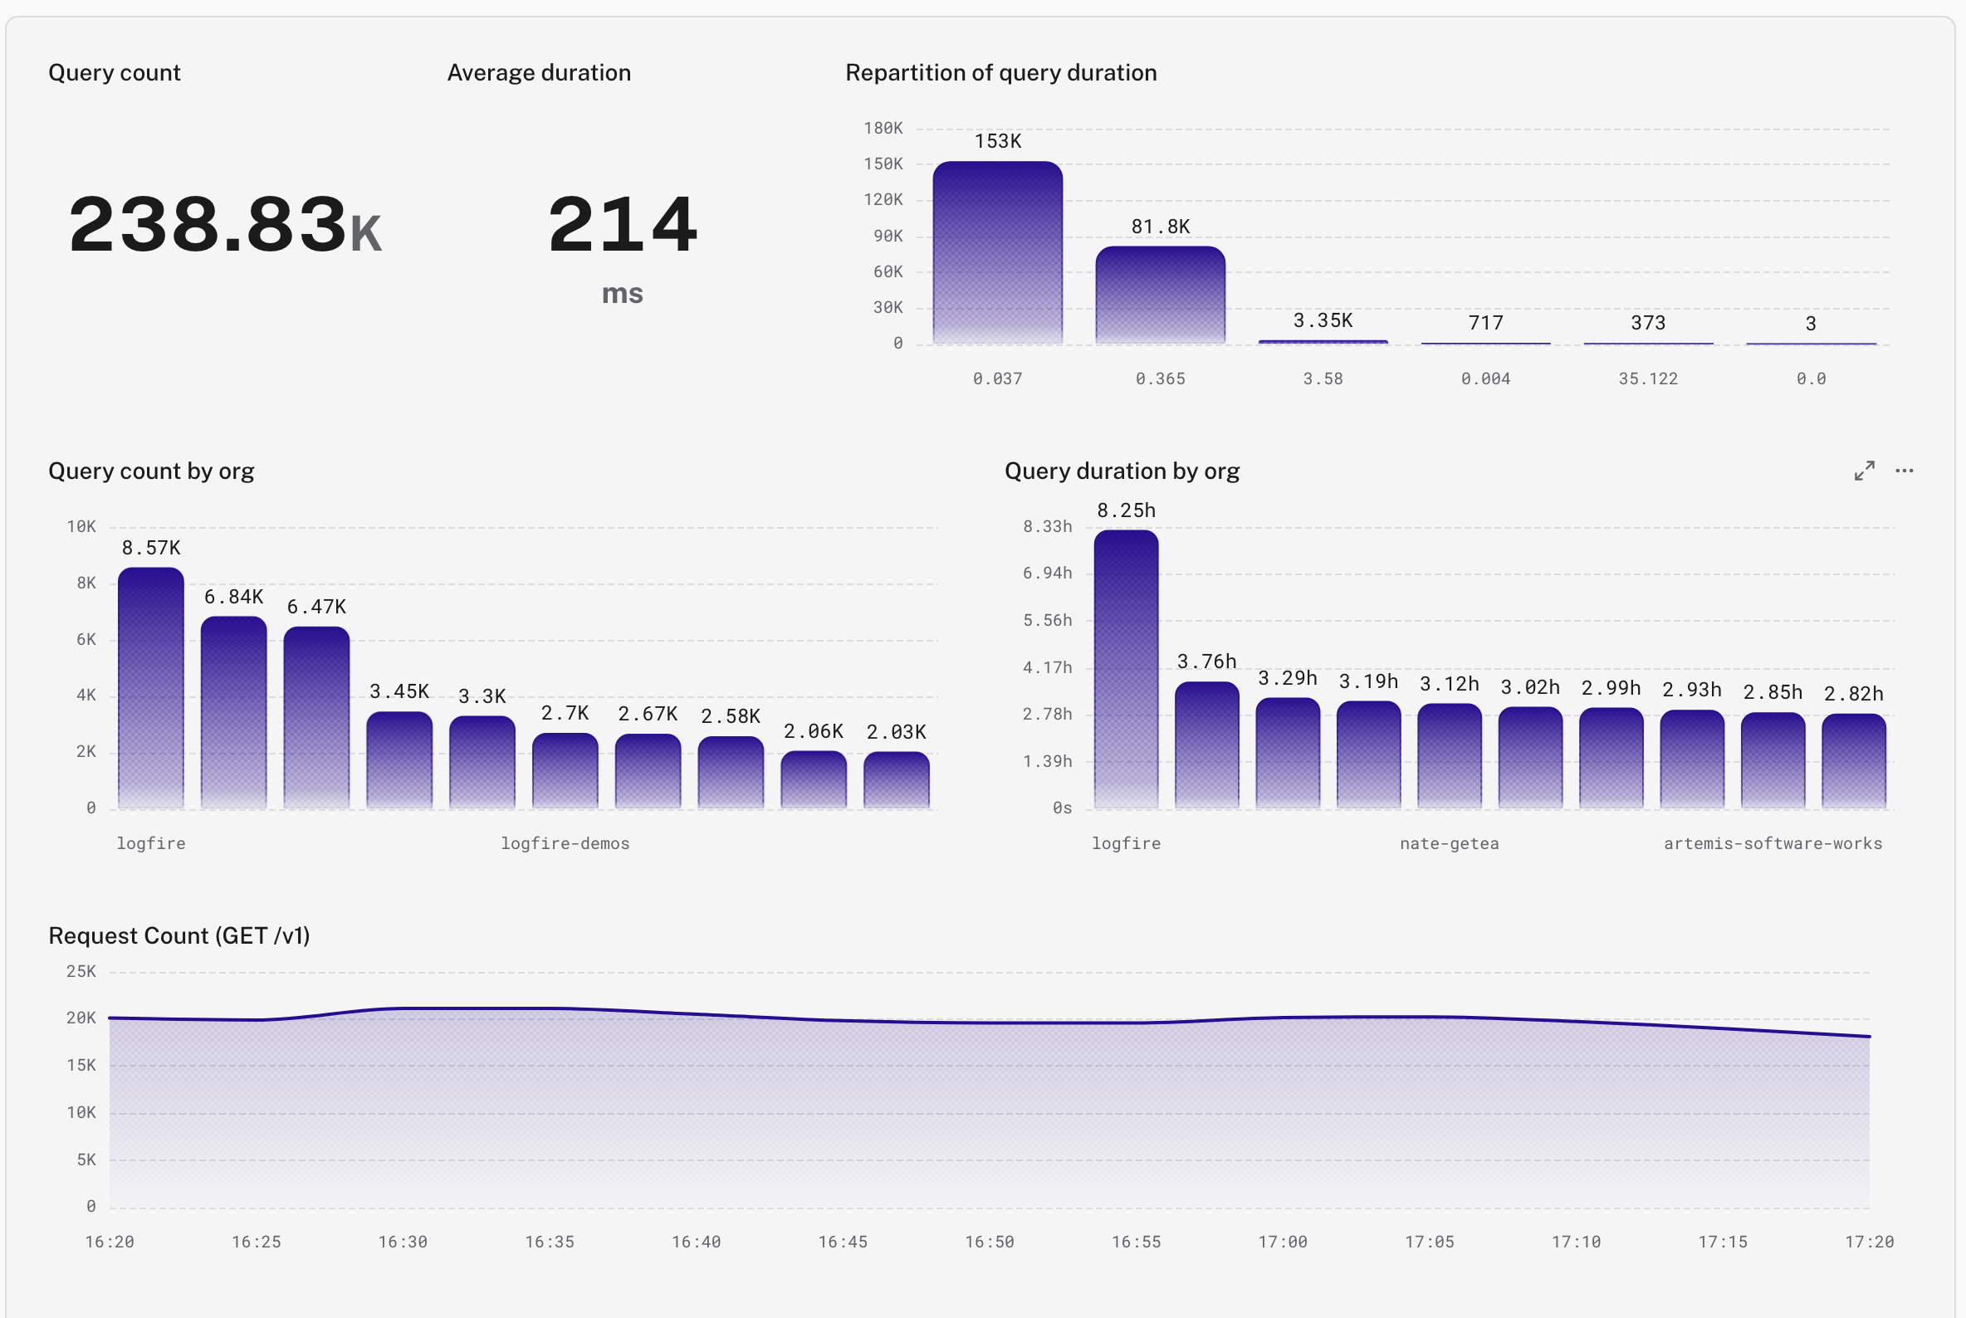Viewport: 1966px width, 1318px height.
Task: Click the 3.3K query count bar
Action: coord(482,763)
